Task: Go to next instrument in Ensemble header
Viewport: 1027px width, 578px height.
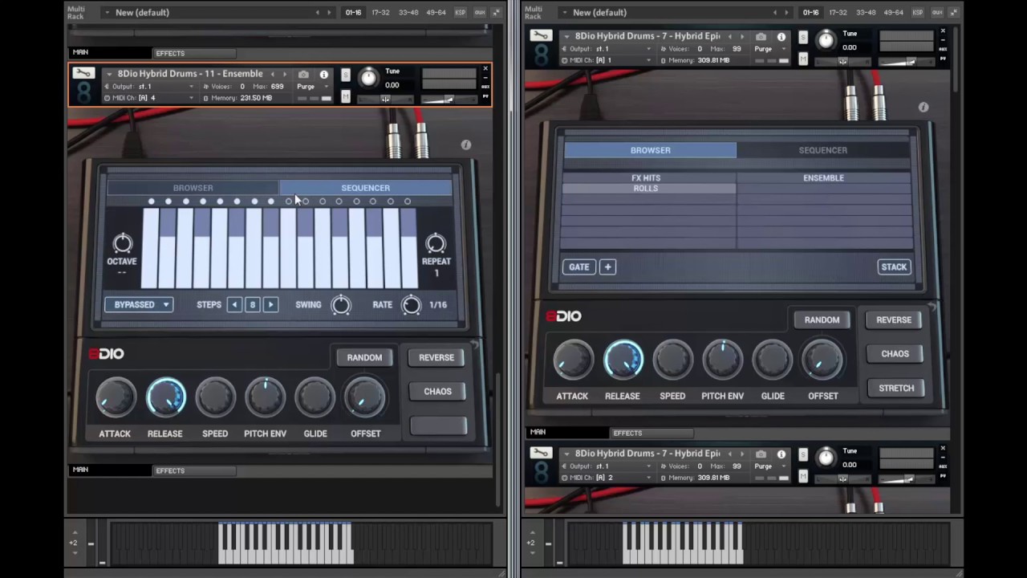Action: [284, 74]
